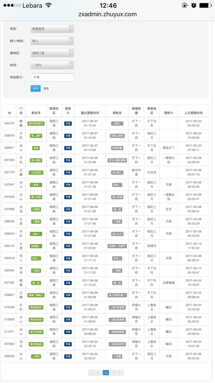Open the 状态 dropdown showing 转服查询
The width and height of the screenshot is (215, 383).
[x=52, y=29]
